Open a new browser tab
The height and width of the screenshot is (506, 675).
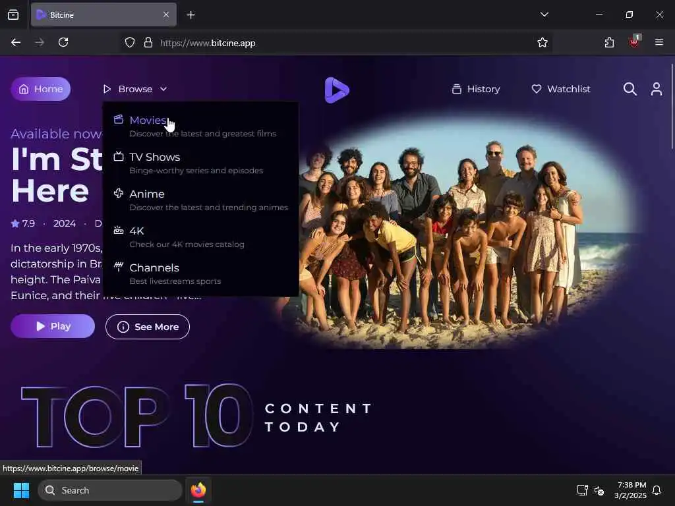pyautogui.click(x=191, y=15)
